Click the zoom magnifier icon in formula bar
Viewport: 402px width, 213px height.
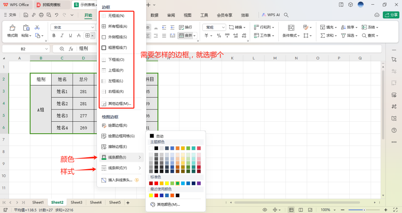61,49
